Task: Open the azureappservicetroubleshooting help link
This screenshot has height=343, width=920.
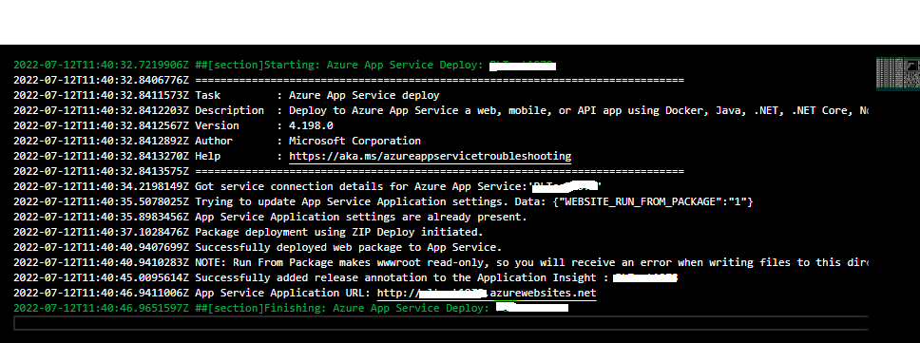Action: (x=431, y=156)
